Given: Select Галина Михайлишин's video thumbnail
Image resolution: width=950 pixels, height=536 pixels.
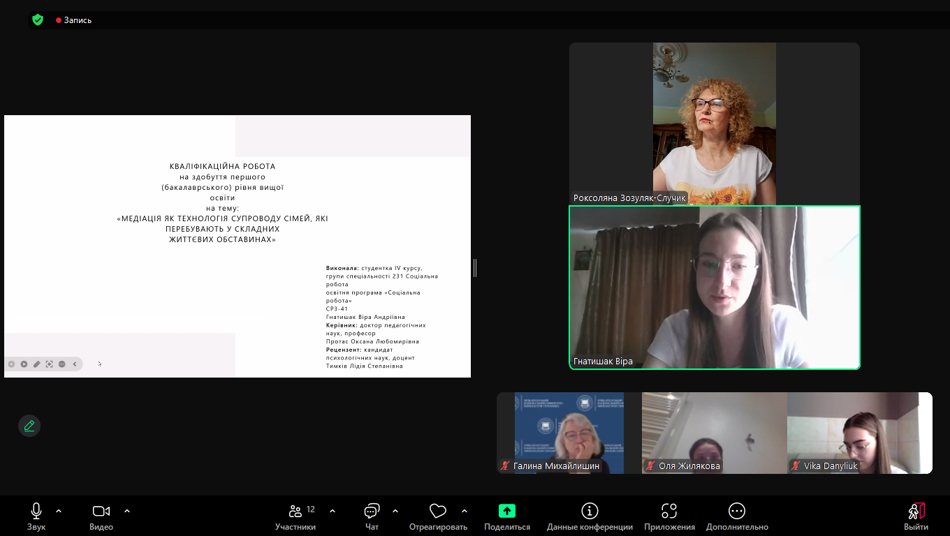Looking at the screenshot, I should point(567,433).
